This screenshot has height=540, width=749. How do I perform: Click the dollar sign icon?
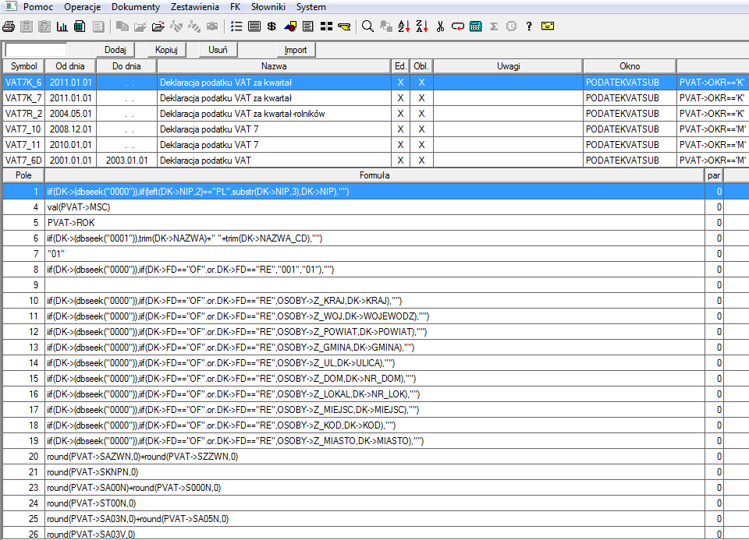point(272,26)
